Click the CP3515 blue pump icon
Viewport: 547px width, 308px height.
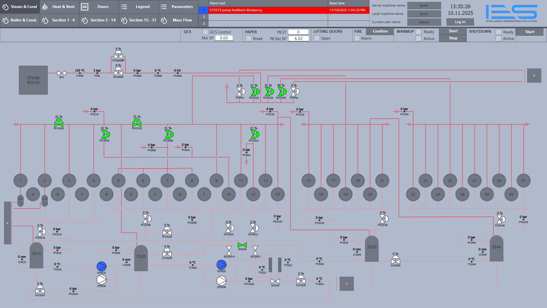101,266
